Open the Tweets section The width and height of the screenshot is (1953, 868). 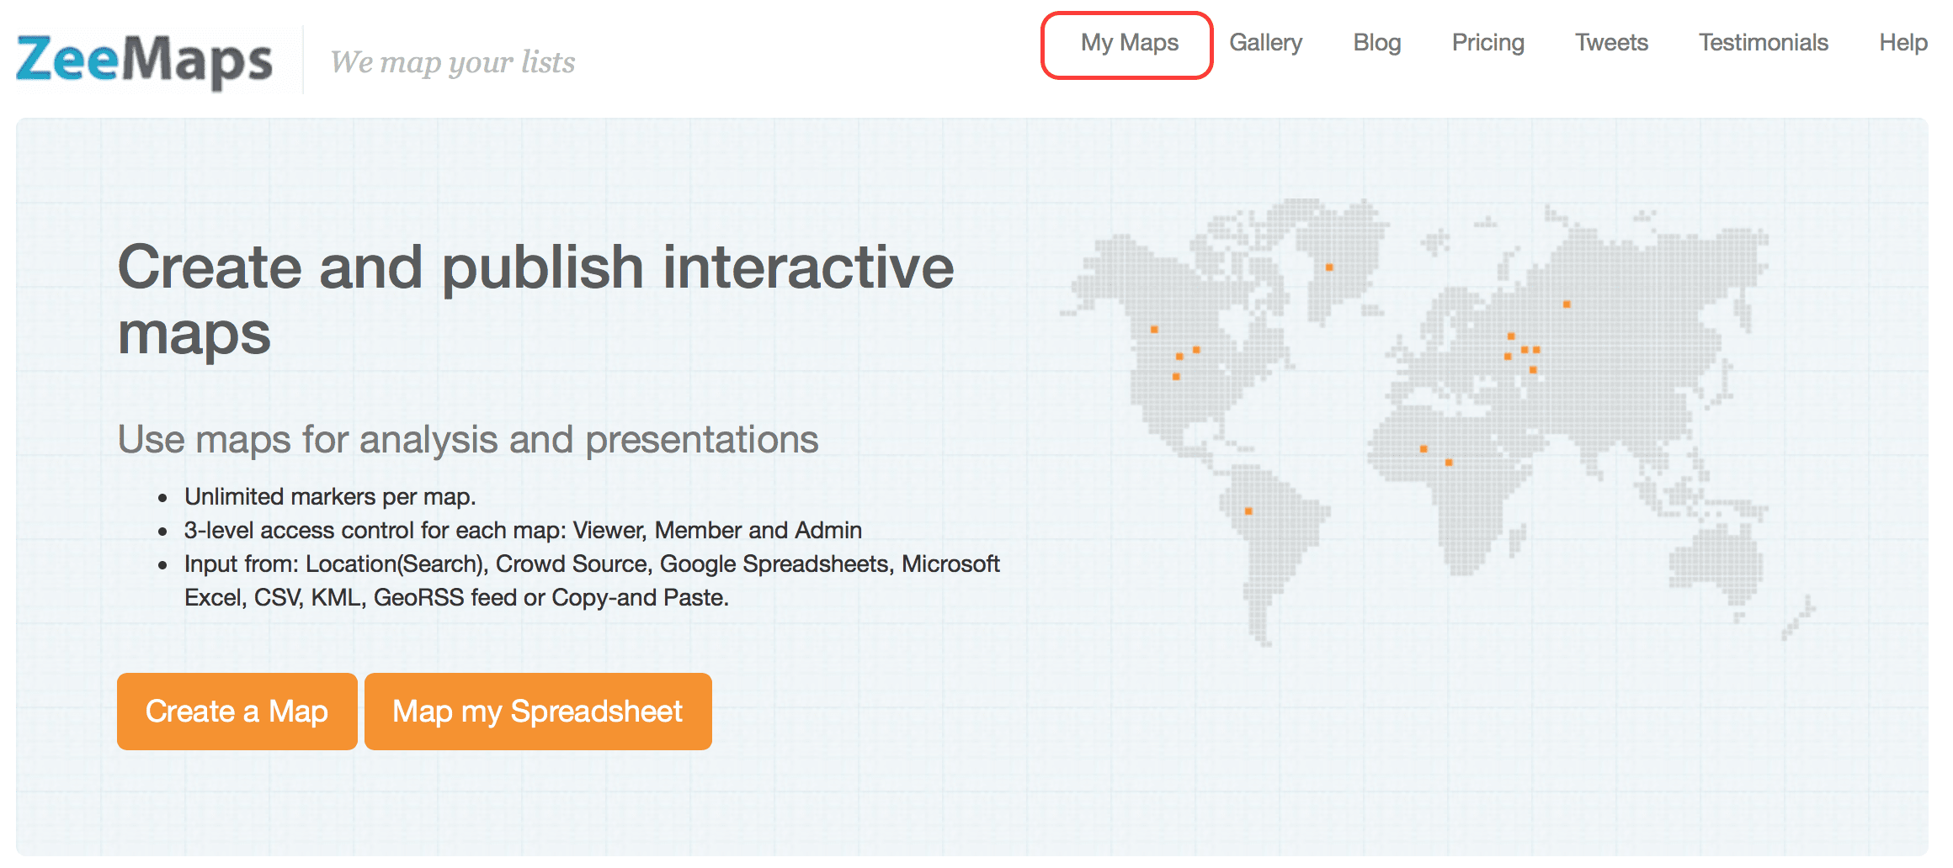(1611, 43)
